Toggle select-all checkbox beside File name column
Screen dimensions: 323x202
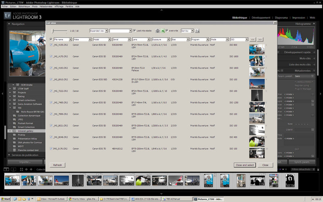[51, 39]
